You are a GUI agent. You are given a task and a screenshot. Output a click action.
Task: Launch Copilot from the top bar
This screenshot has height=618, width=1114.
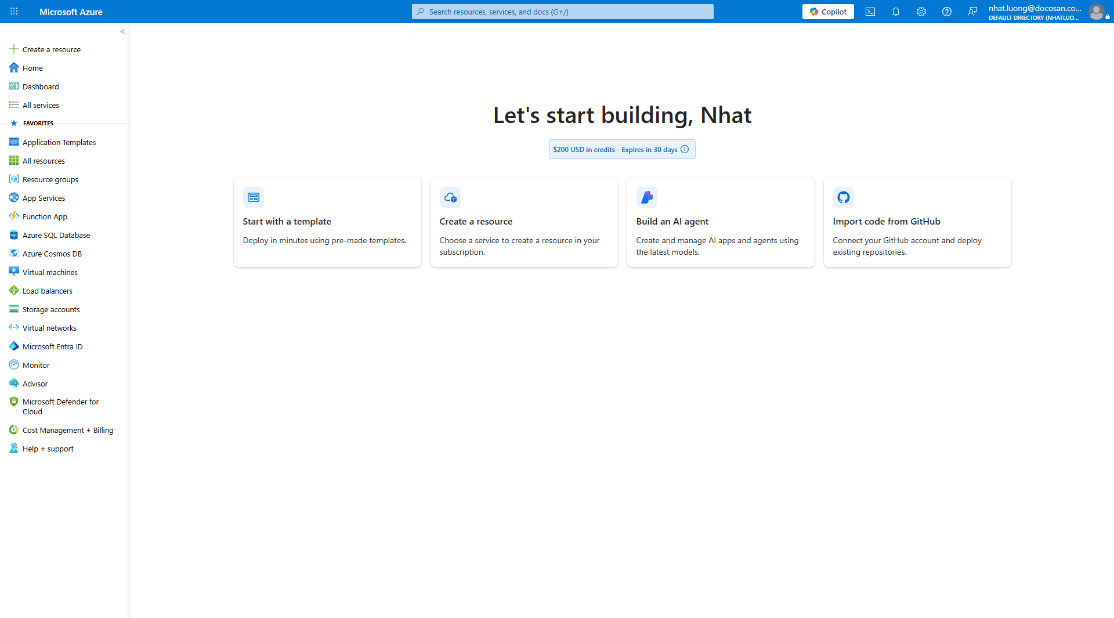pyautogui.click(x=828, y=12)
